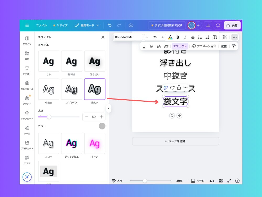Open the カラー gray color swatch
Screen dimensions: 262x197
pos(102,126)
